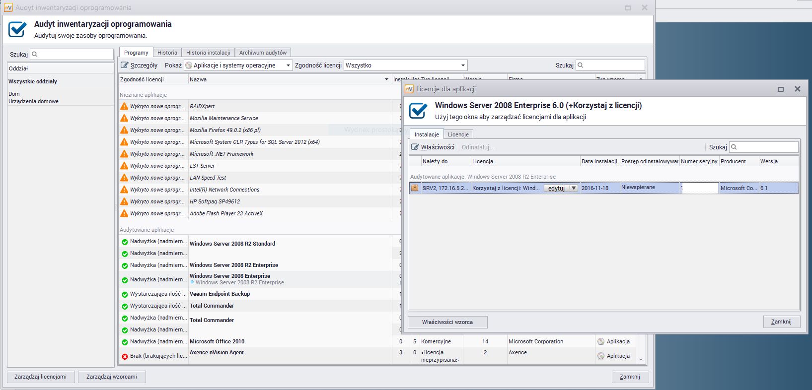Screen dimensions: 812x390
Task: Click the Aplikacja disc icon on Microsoft Corporation row
Action: [x=601, y=341]
